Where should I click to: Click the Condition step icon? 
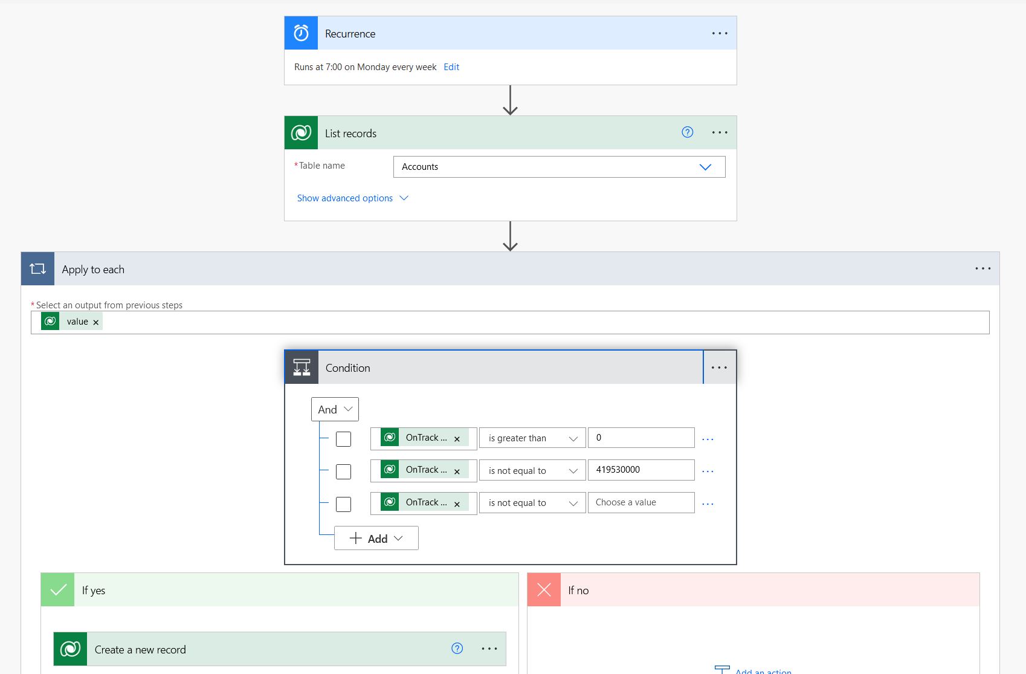pos(302,367)
